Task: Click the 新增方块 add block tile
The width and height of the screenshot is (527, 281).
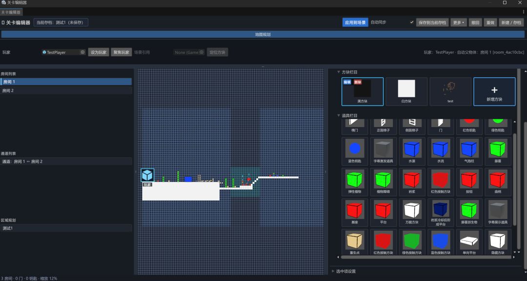Action: click(x=494, y=91)
